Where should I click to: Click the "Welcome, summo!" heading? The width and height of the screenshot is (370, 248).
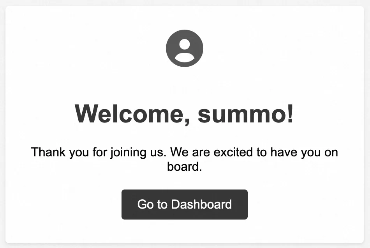(x=184, y=113)
